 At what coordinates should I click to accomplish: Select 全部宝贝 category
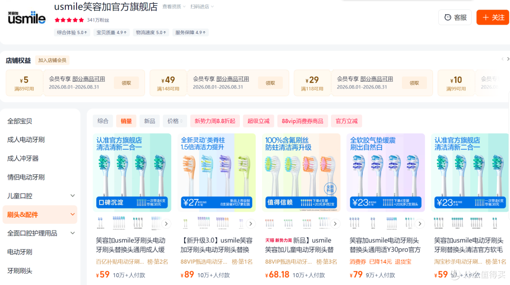tap(19, 121)
